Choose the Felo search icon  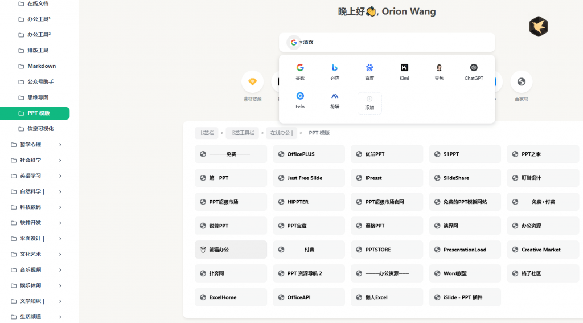click(300, 96)
